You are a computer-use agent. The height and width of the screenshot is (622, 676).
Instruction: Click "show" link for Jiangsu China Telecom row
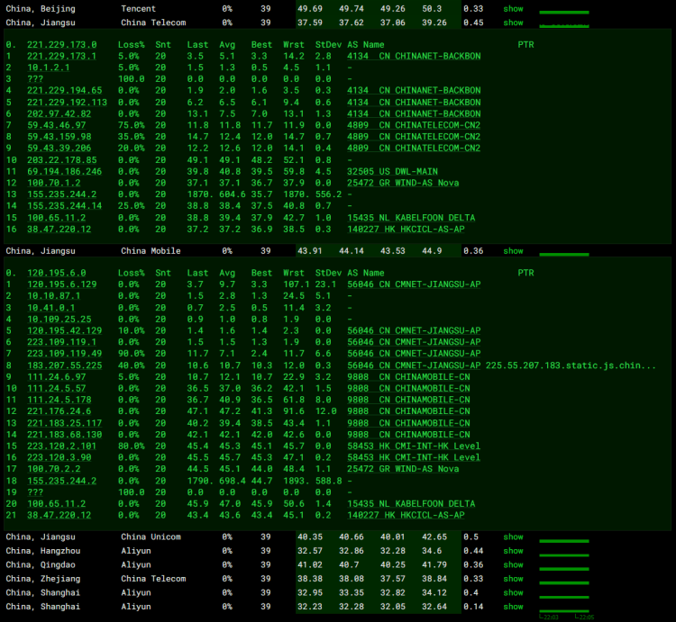pos(513,23)
